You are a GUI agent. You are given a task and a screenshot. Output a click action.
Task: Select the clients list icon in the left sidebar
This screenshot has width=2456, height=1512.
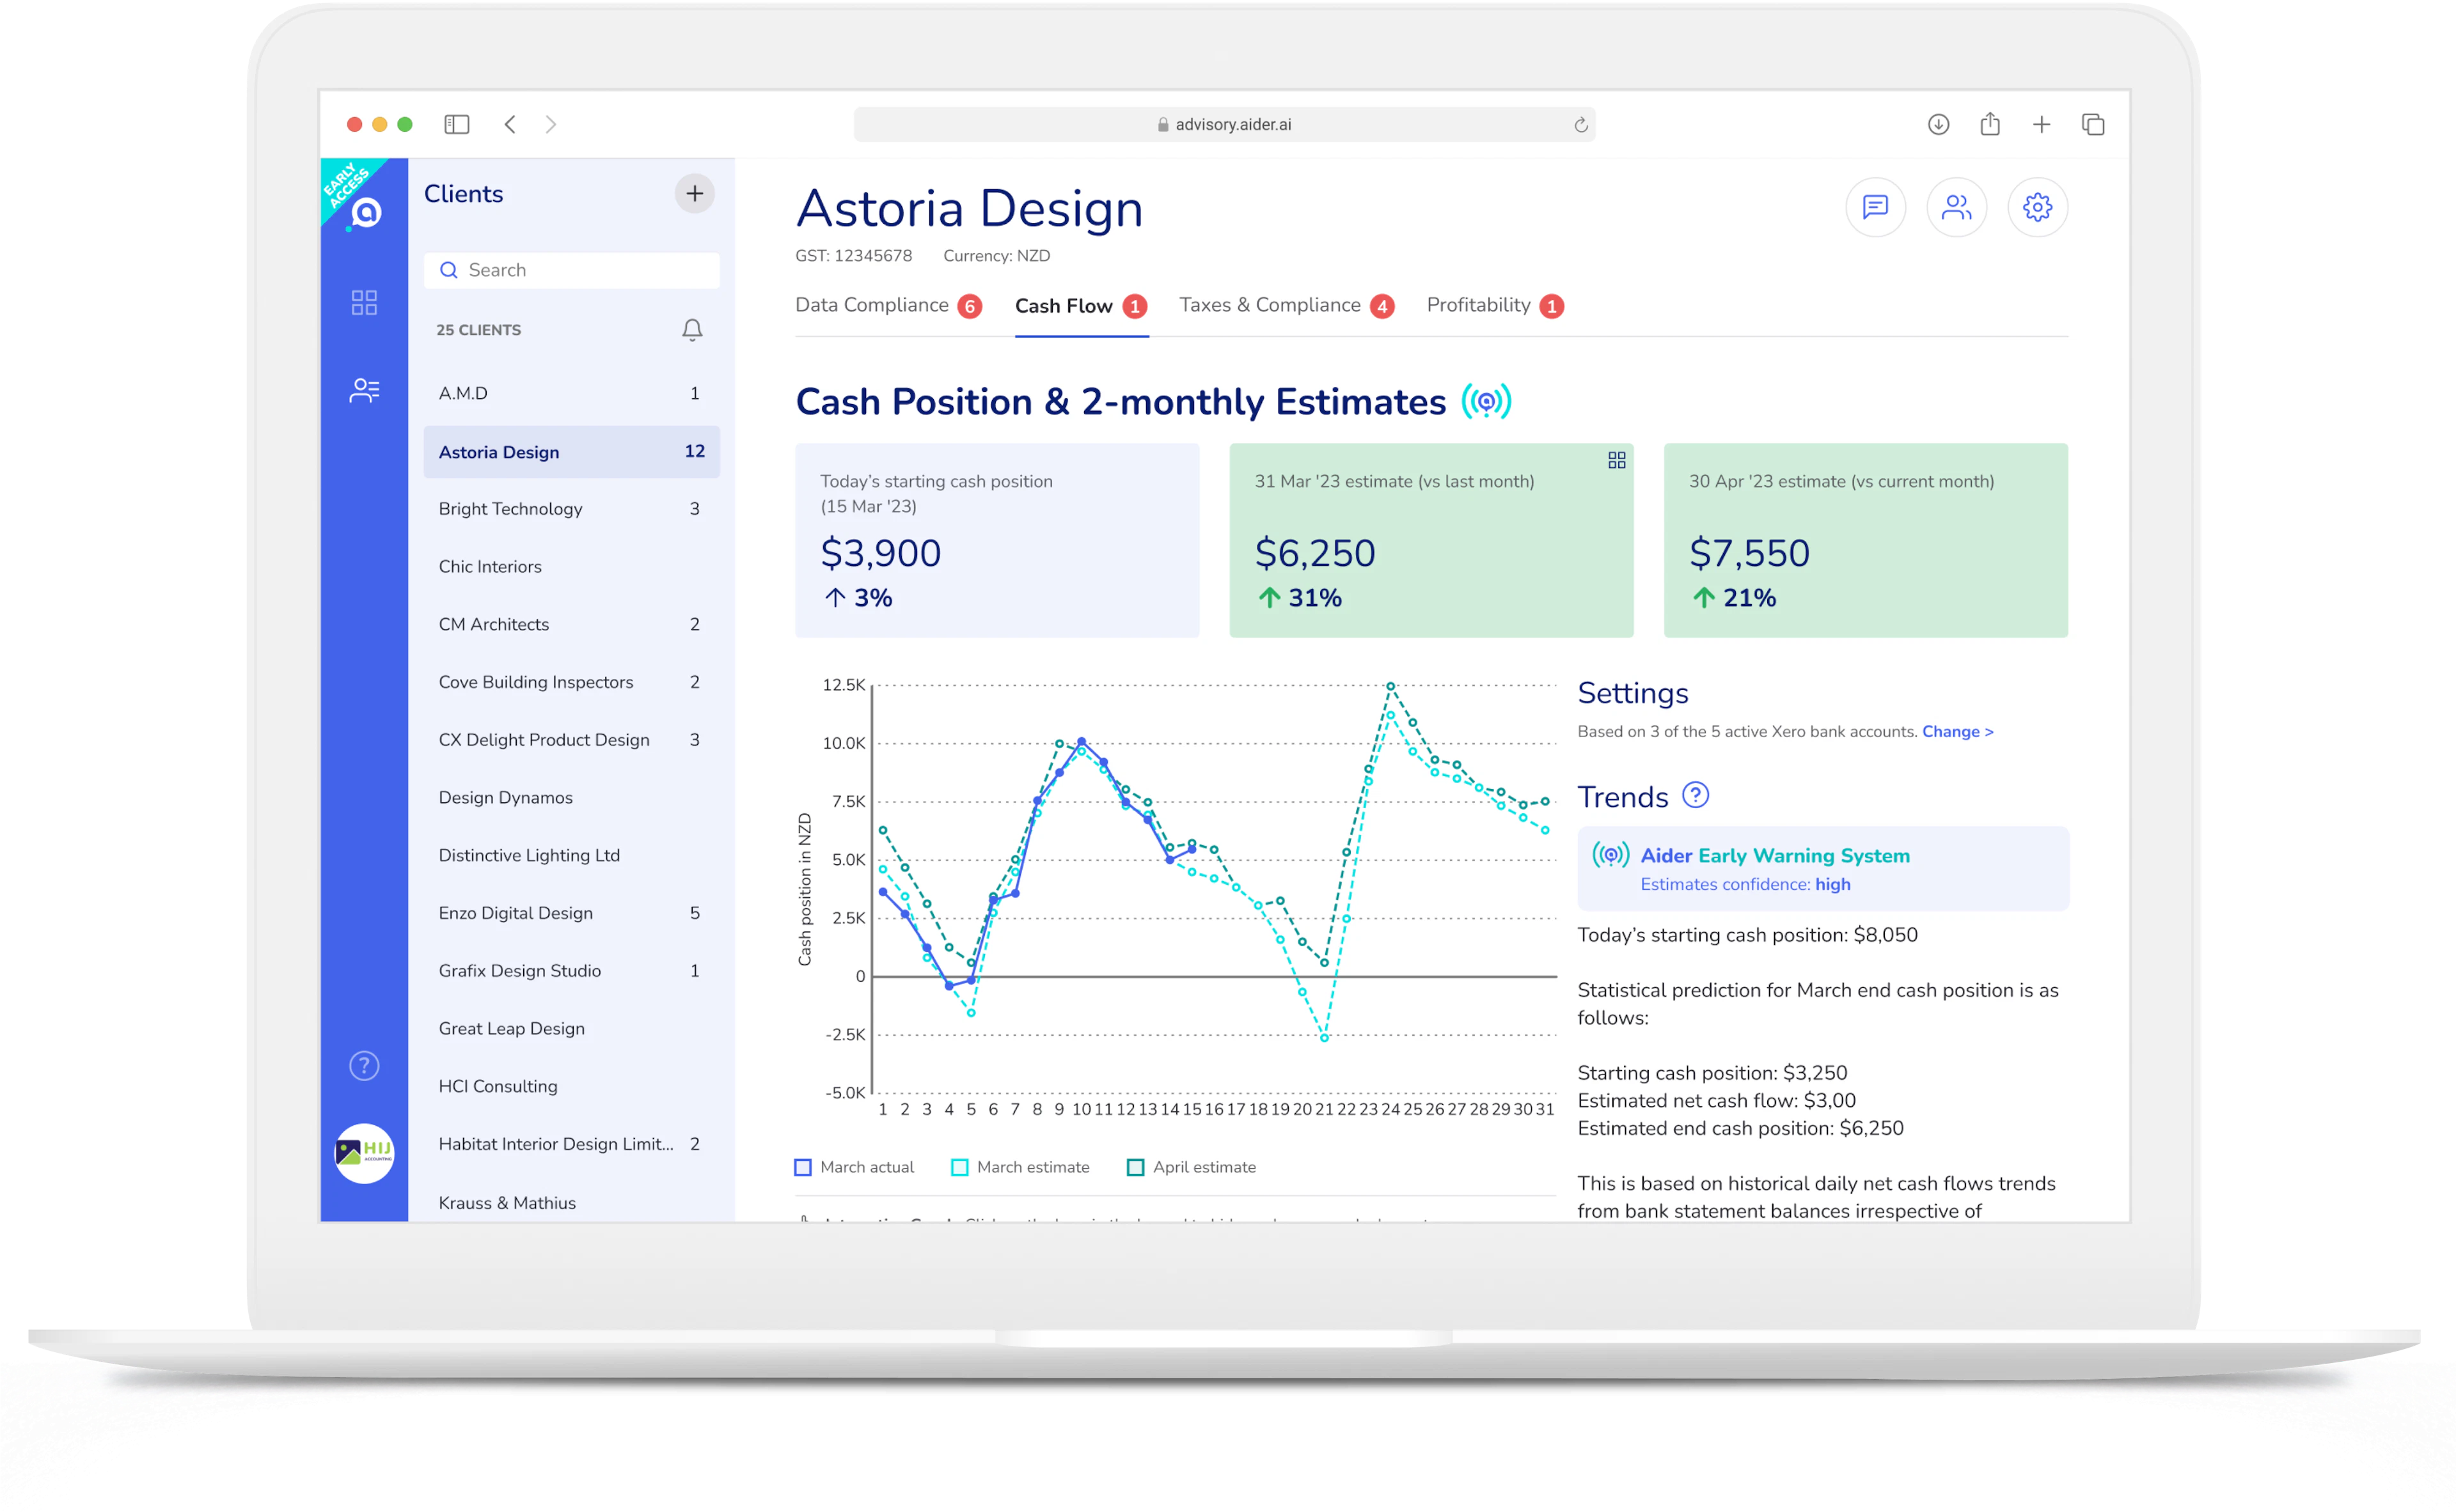coord(363,390)
